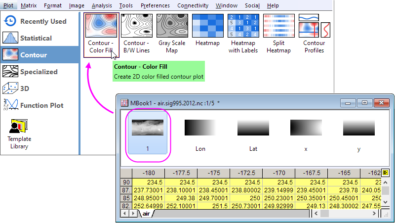Click cell with value 238.80002
This screenshot has width=395, height=223.
[x=246, y=190]
